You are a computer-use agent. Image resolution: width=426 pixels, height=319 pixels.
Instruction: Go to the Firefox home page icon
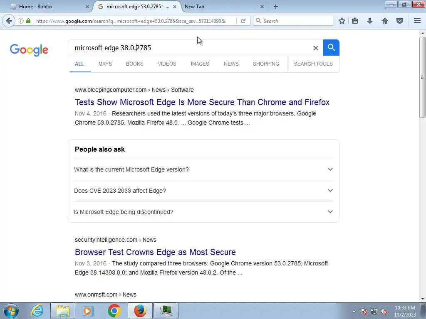[x=385, y=21]
